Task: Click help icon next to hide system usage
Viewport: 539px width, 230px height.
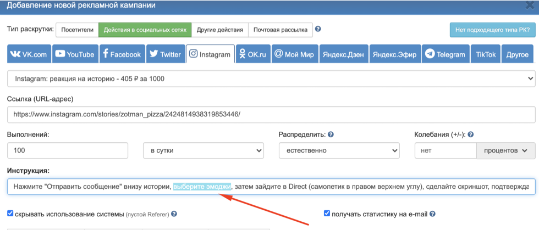Action: pos(174,214)
